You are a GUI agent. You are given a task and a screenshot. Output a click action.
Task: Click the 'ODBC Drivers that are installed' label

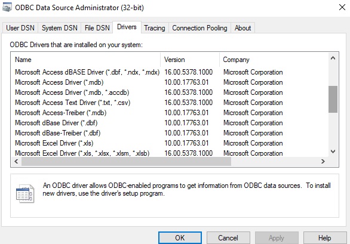(x=76, y=45)
